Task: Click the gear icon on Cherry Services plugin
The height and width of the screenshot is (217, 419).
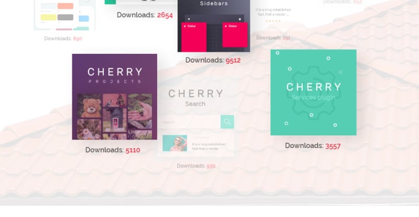Action: point(313,93)
